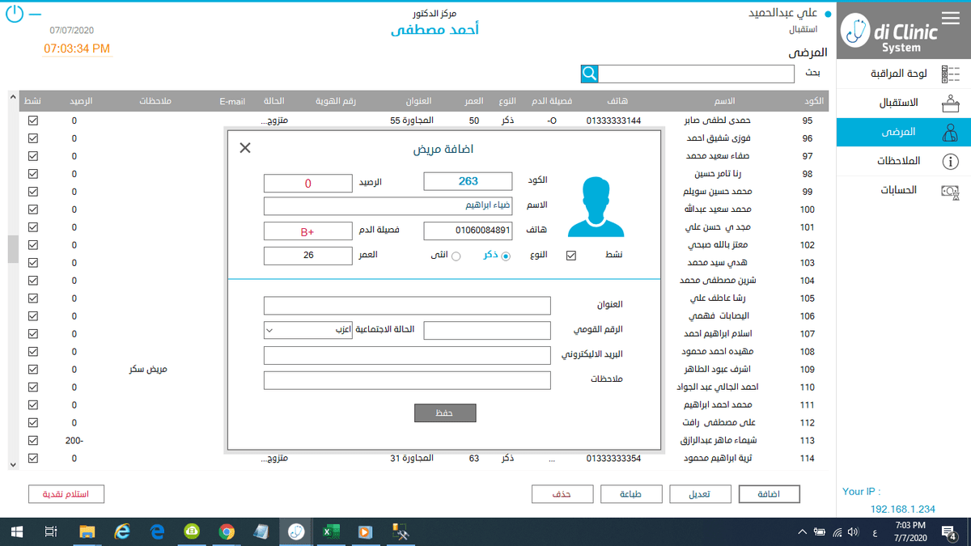This screenshot has height=546, width=971.
Task: Click the Windows Start button
Action: pos(17,531)
